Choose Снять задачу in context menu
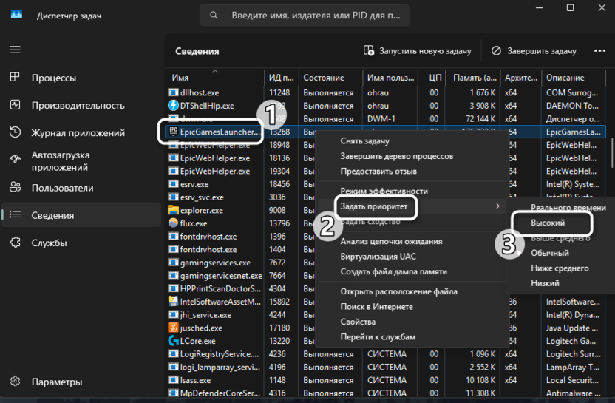The image size is (615, 403). click(x=412, y=141)
